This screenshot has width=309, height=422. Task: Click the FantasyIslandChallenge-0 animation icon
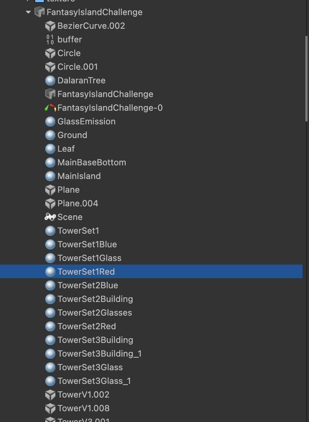[50, 107]
